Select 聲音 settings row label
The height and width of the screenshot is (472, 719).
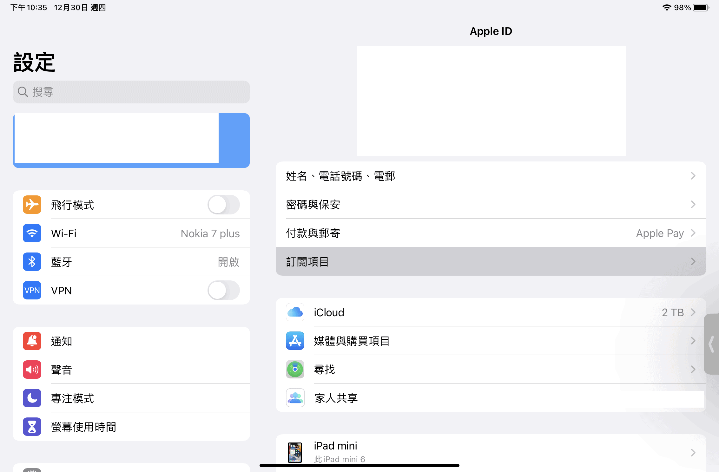pyautogui.click(x=62, y=370)
